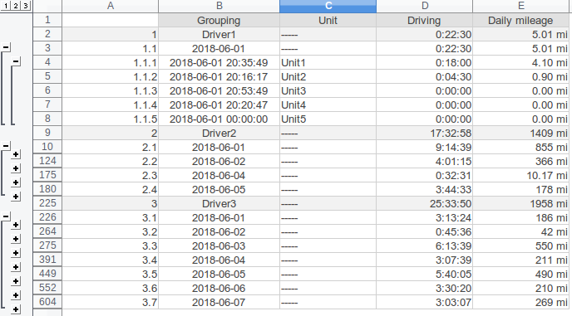Click the Driver2 cell
The width and height of the screenshot is (572, 316).
[219, 134]
